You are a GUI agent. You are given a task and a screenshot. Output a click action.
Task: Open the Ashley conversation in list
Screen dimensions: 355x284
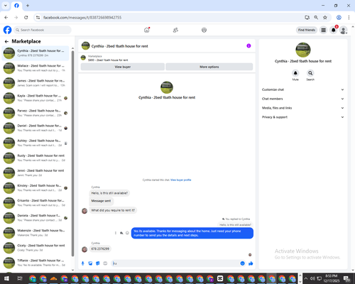35,143
